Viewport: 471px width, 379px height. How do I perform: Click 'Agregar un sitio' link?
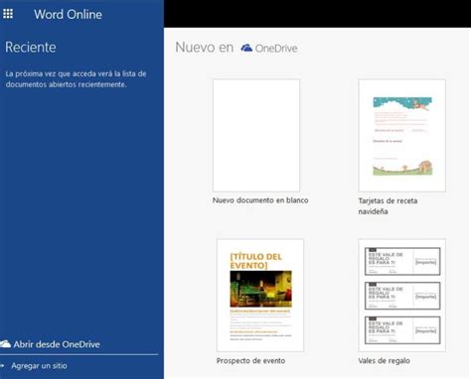click(39, 366)
